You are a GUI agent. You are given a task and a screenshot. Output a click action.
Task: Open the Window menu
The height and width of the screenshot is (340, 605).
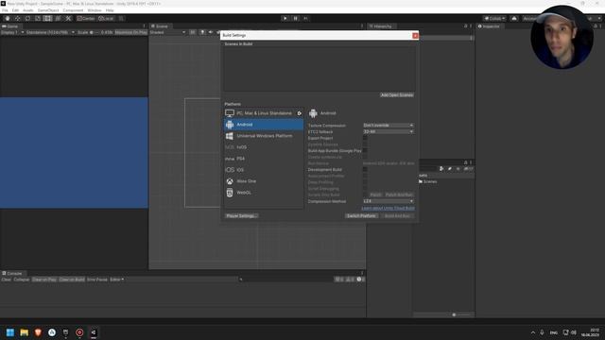[x=95, y=10]
